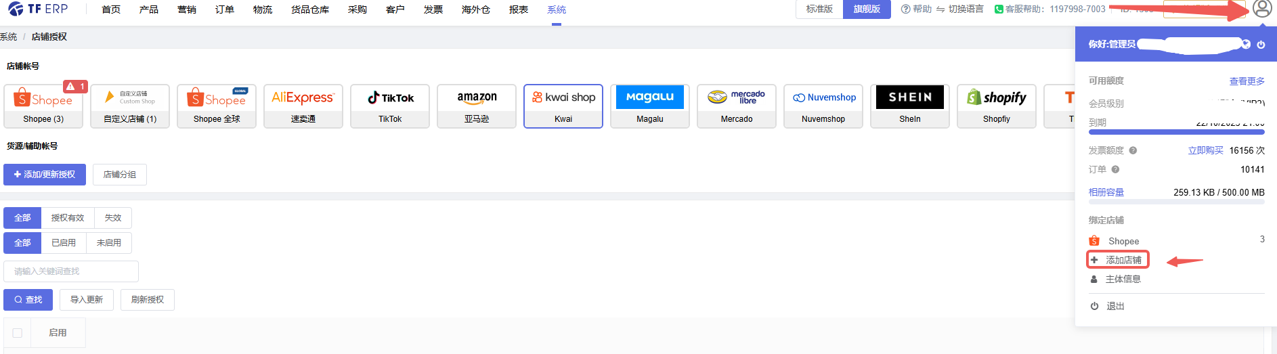Select the TikTok store tile
This screenshot has height=354, width=1277.
pos(390,106)
